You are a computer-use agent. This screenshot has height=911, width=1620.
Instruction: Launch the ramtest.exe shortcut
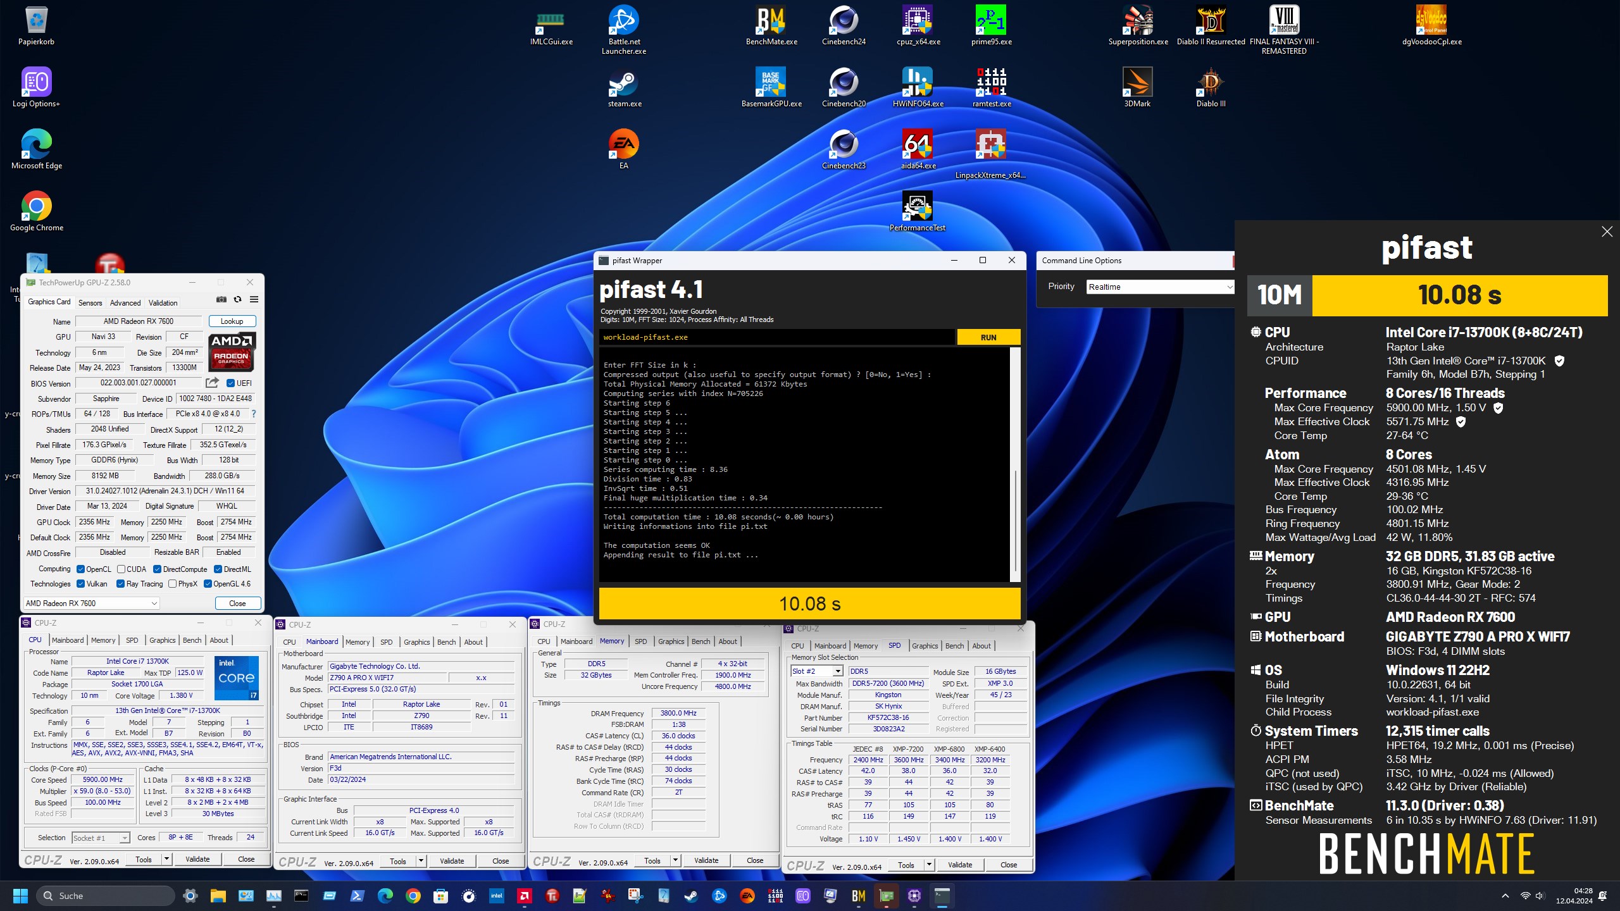tap(991, 87)
